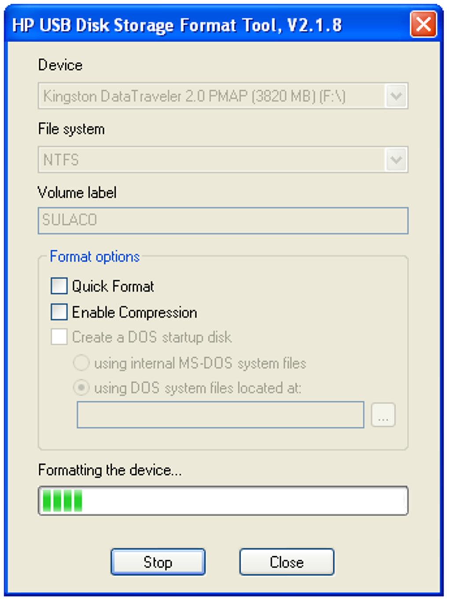The height and width of the screenshot is (599, 449).
Task: Close the window with the red X
Action: tap(423, 25)
